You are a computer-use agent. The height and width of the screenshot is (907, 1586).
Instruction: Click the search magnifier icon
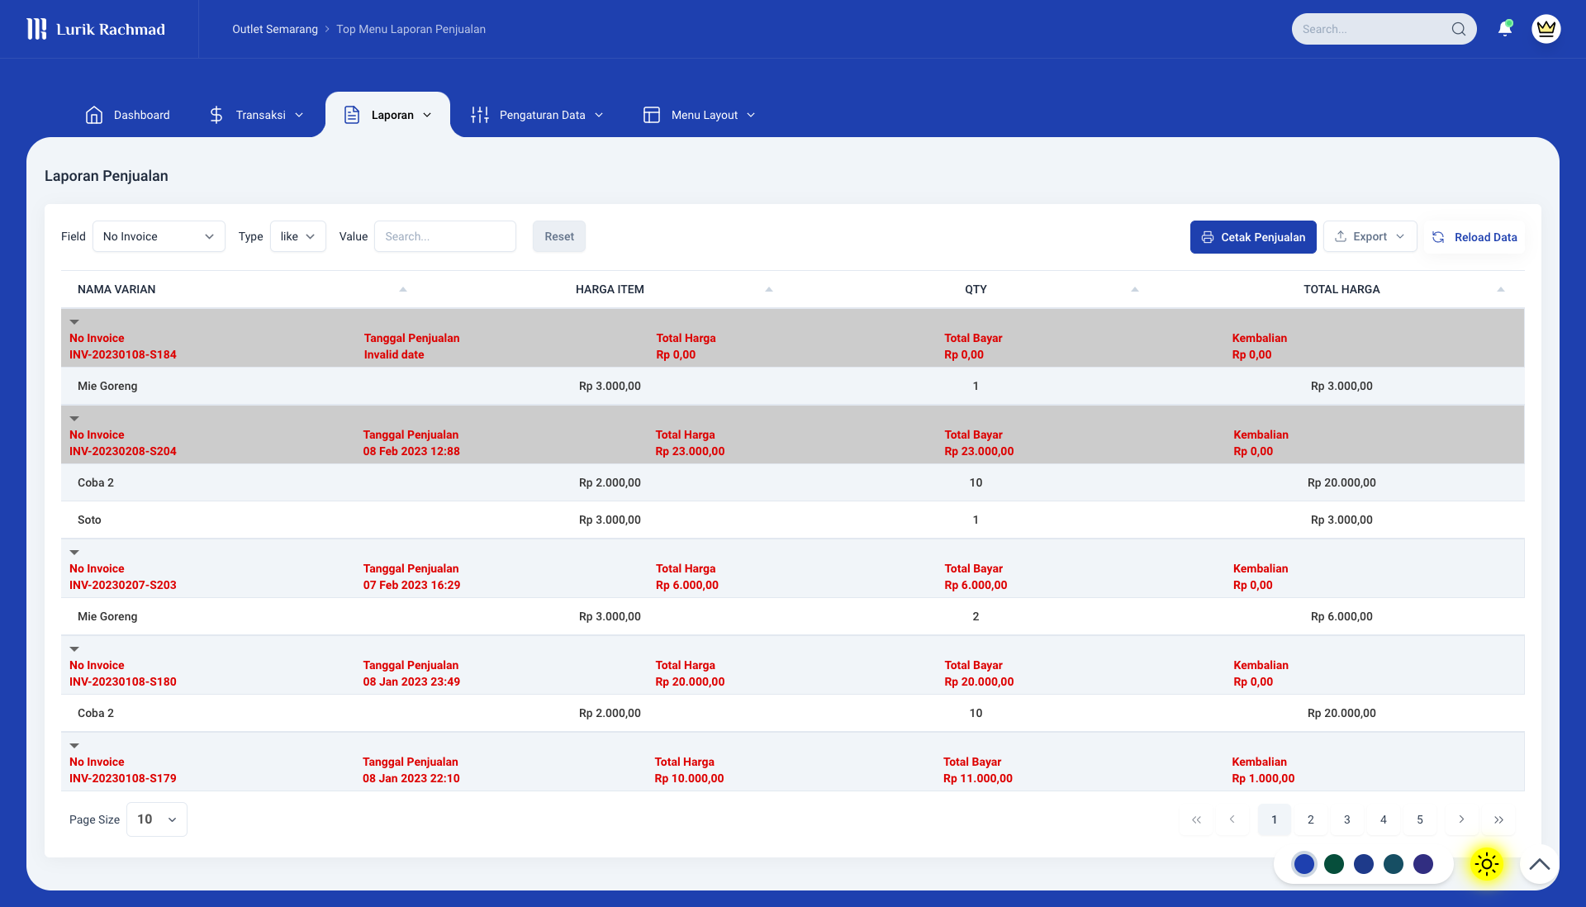(x=1460, y=29)
